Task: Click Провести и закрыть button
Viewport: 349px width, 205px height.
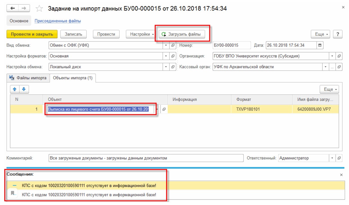Action: pyautogui.click(x=32, y=34)
